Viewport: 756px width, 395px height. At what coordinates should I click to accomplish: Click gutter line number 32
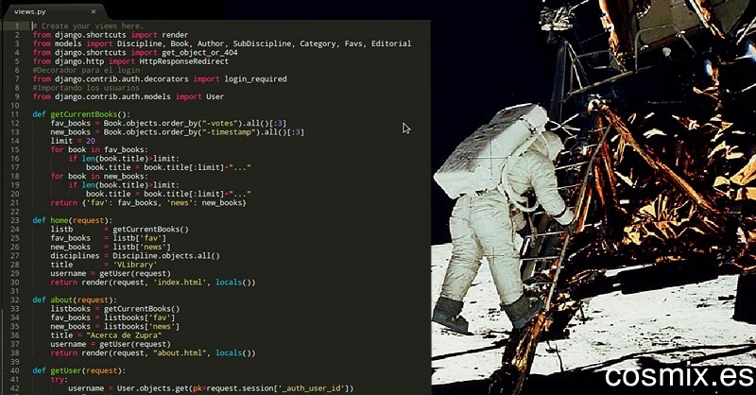[x=14, y=300]
